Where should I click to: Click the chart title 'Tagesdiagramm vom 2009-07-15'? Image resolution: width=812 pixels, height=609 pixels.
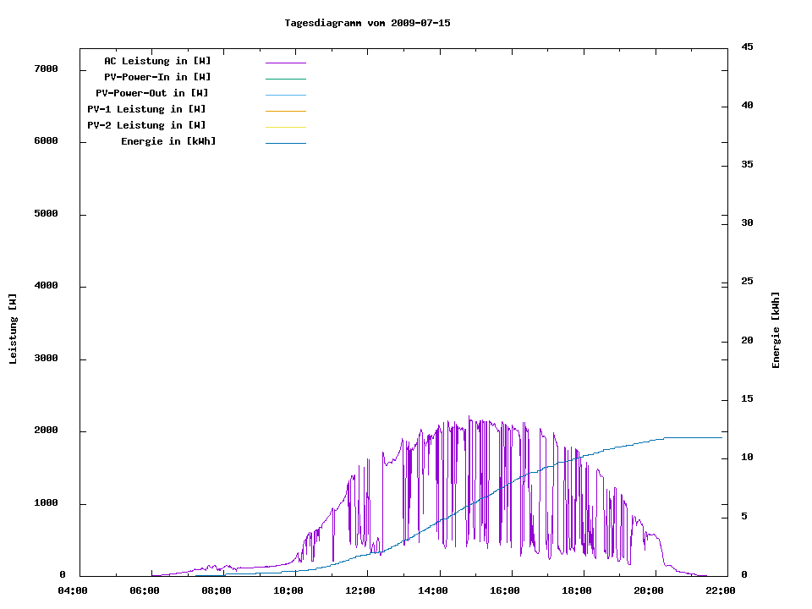(x=367, y=23)
